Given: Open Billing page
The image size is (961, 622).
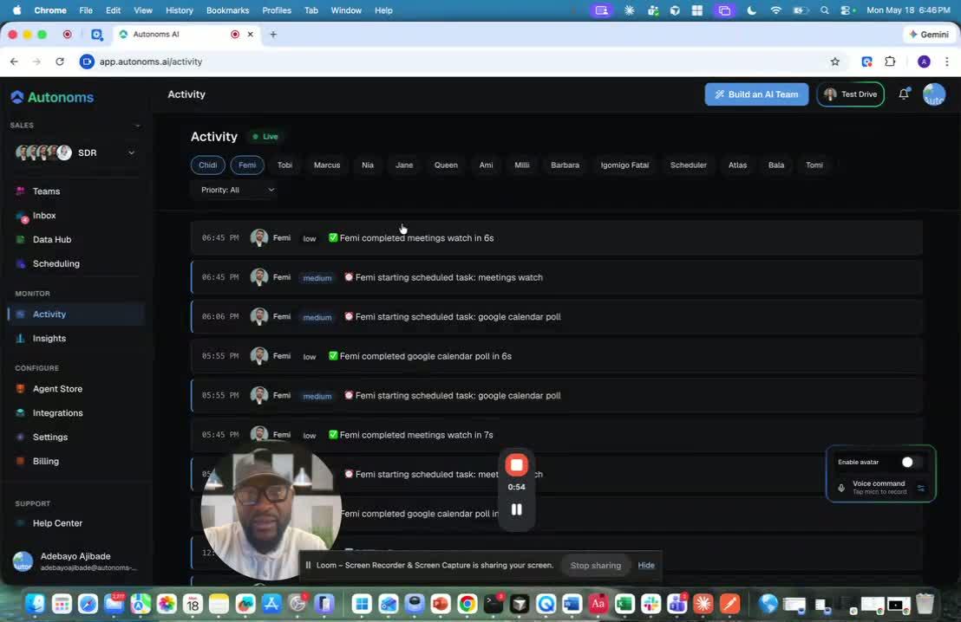Looking at the screenshot, I should (45, 461).
